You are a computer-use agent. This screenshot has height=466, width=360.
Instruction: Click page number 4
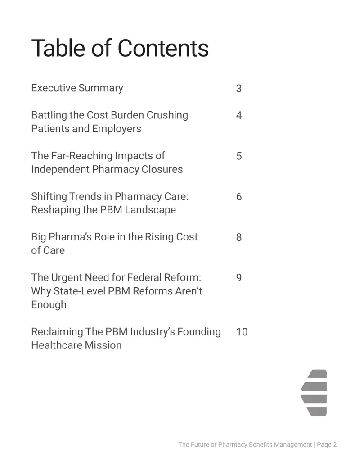pyautogui.click(x=239, y=115)
